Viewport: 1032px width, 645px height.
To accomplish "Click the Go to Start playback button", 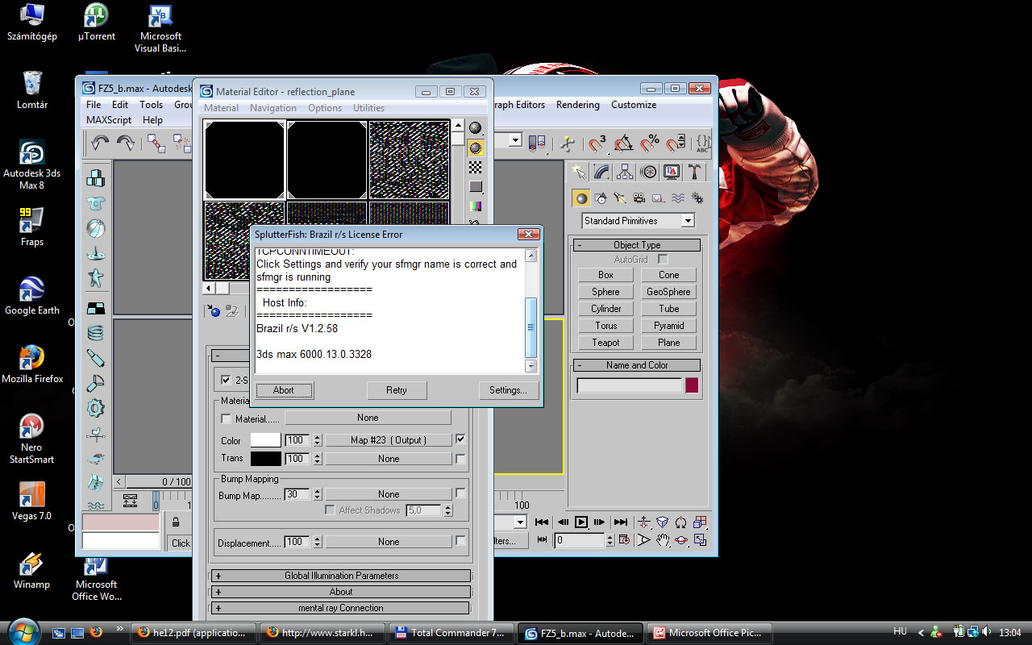I will coord(543,522).
